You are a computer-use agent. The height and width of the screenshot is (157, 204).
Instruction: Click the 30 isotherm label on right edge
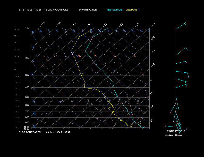pos(152,120)
